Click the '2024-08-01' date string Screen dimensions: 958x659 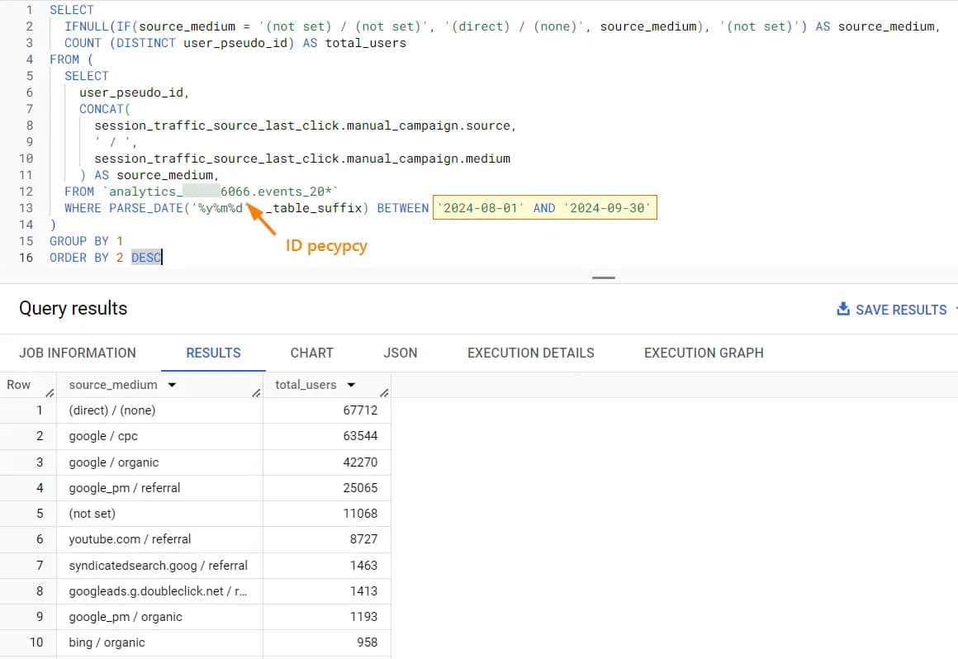(481, 208)
